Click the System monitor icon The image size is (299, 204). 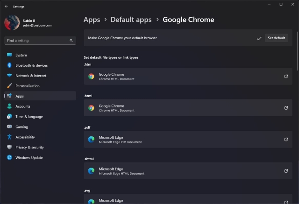coord(9,55)
